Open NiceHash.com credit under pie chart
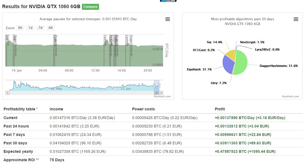Screen dimensions: 306x168 tap(290, 96)
